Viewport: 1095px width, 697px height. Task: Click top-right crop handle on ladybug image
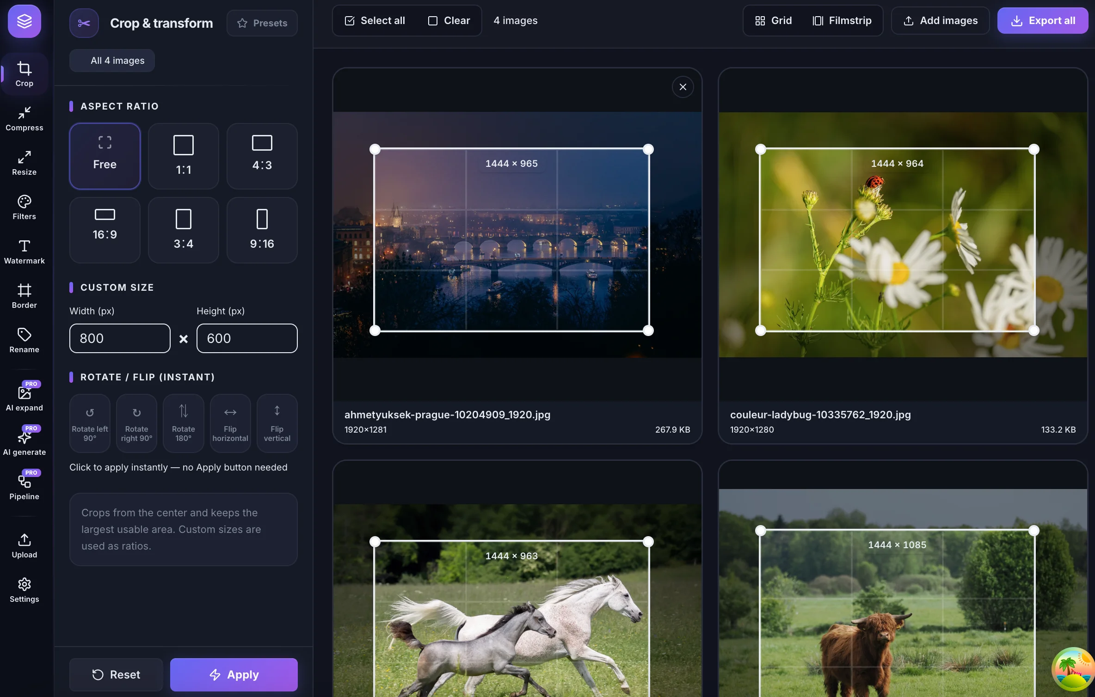1034,149
